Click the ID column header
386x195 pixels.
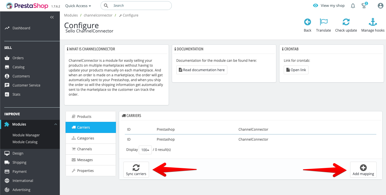pos(129,130)
